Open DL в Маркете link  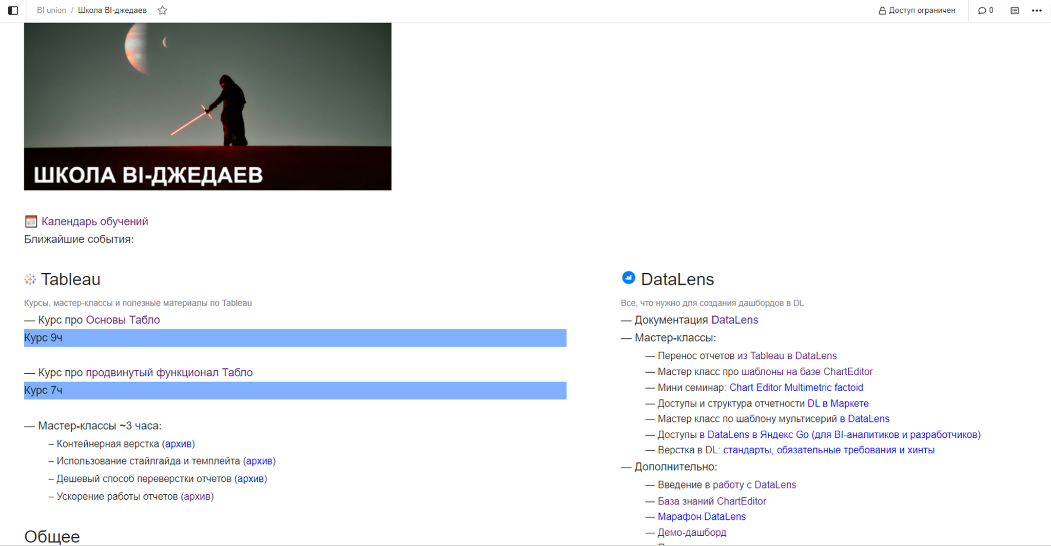[838, 403]
